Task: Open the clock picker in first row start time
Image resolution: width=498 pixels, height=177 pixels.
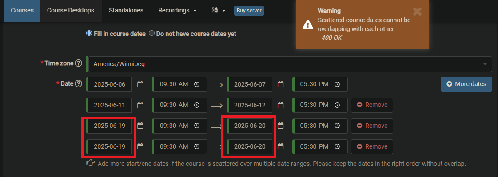Action: tap(197, 84)
